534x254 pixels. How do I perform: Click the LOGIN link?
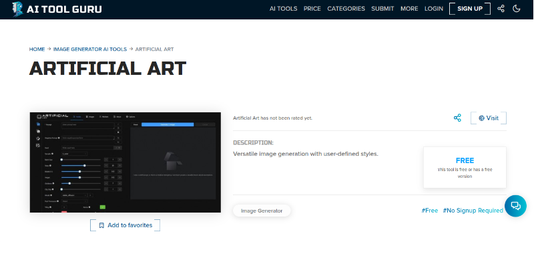point(434,9)
